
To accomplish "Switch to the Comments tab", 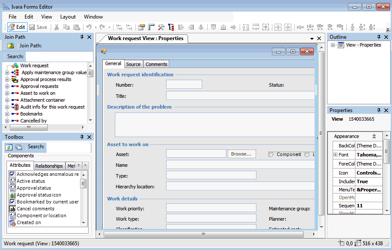I will point(156,64).
